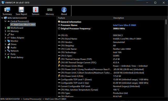168x101 pixels.
Task: Select the CPU ID row
Action: coord(111,35)
